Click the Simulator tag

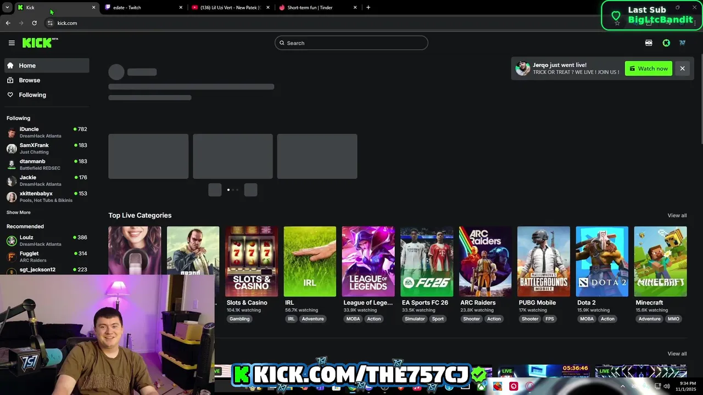coord(415,319)
